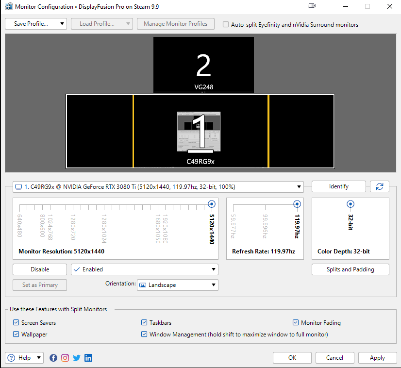The width and height of the screenshot is (401, 368).
Task: Open the Instagram link icon
Action: point(65,358)
